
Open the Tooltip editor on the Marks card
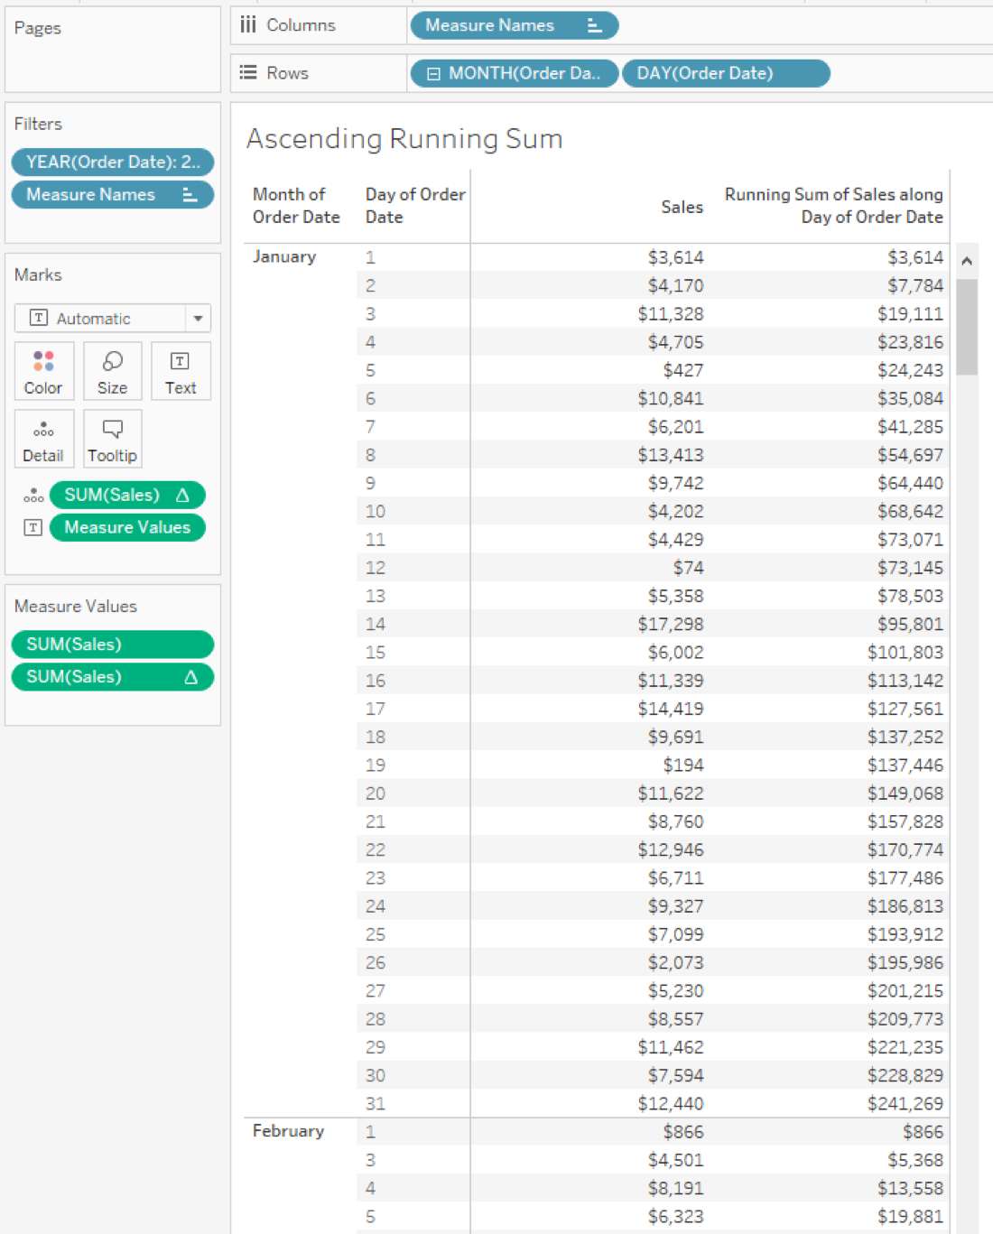(112, 439)
